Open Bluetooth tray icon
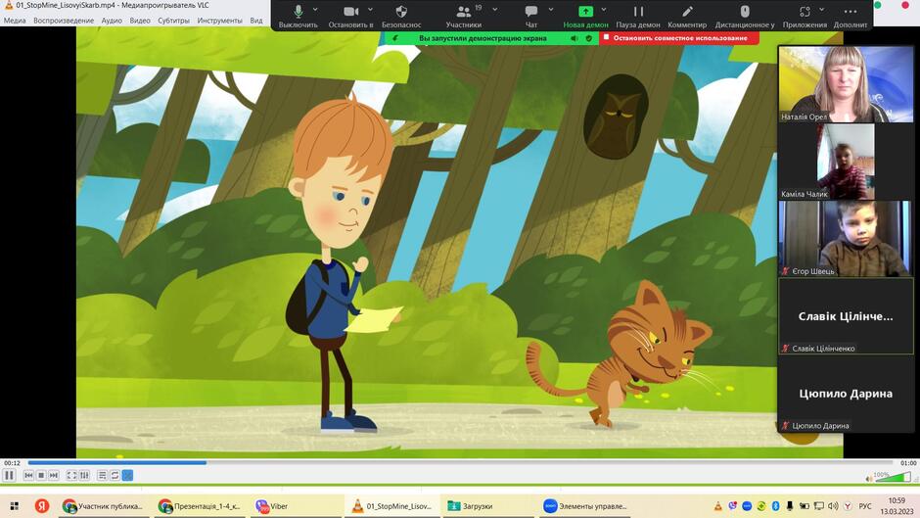This screenshot has width=920, height=518. coord(775,505)
